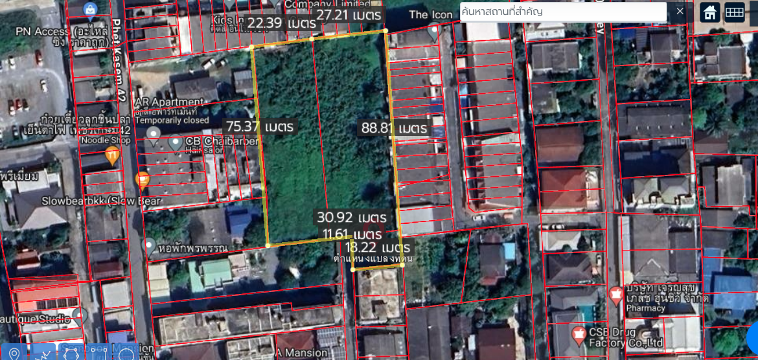The image size is (758, 360).
Task: Click the 88.81 เมตร measurement label
Action: [394, 128]
